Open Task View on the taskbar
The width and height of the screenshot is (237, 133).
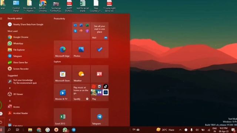(x=17, y=130)
